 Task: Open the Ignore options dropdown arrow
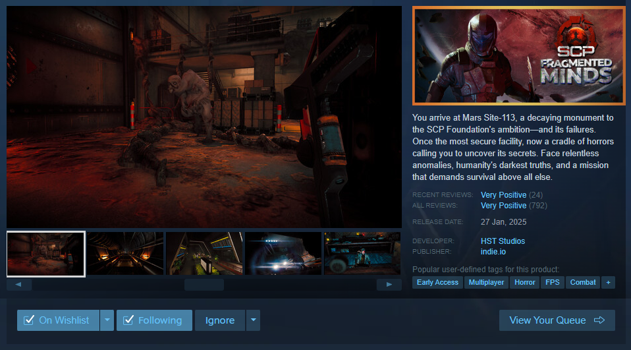(253, 320)
